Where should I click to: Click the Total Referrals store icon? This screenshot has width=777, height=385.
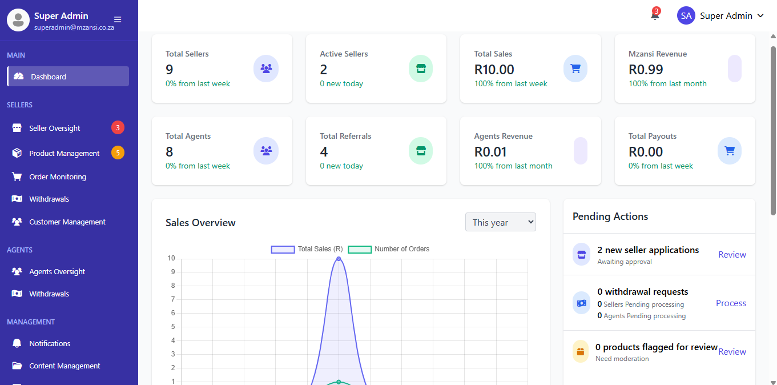tap(421, 151)
